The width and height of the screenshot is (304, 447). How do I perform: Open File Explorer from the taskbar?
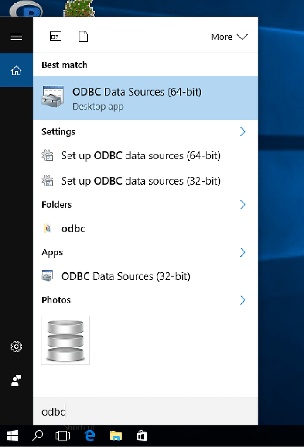pos(116,436)
